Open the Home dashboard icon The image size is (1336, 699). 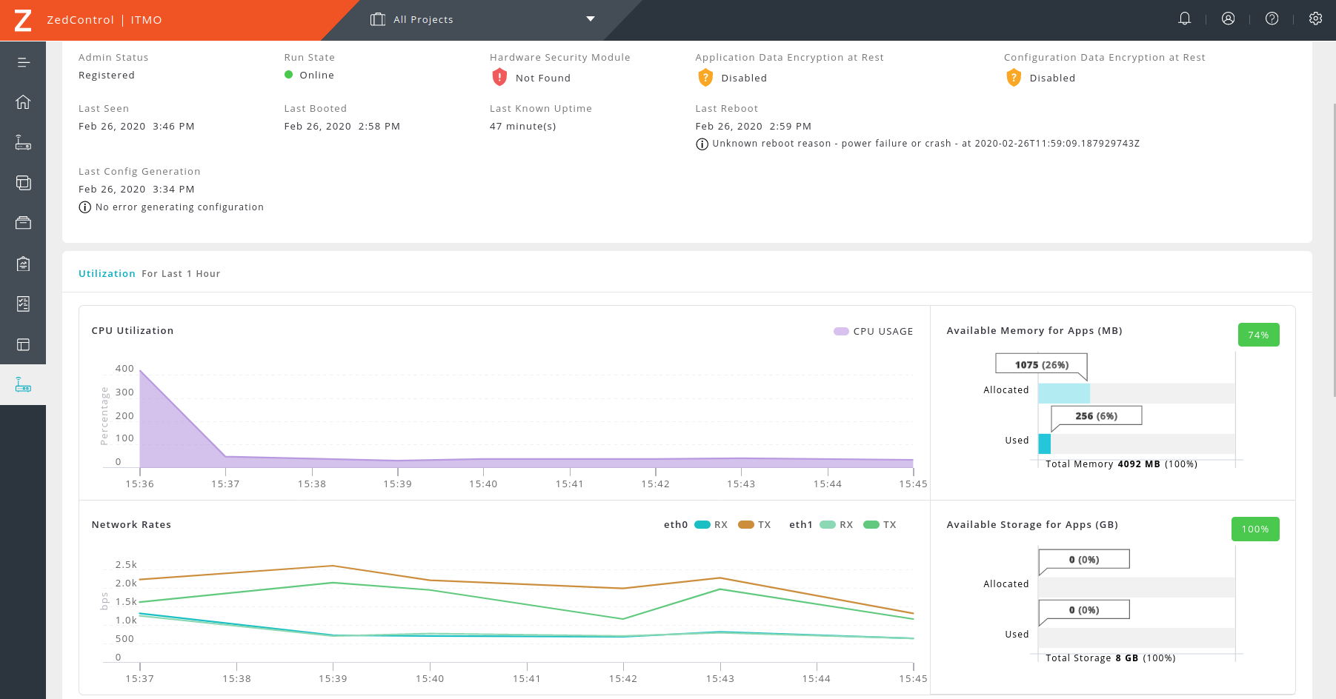pos(23,102)
